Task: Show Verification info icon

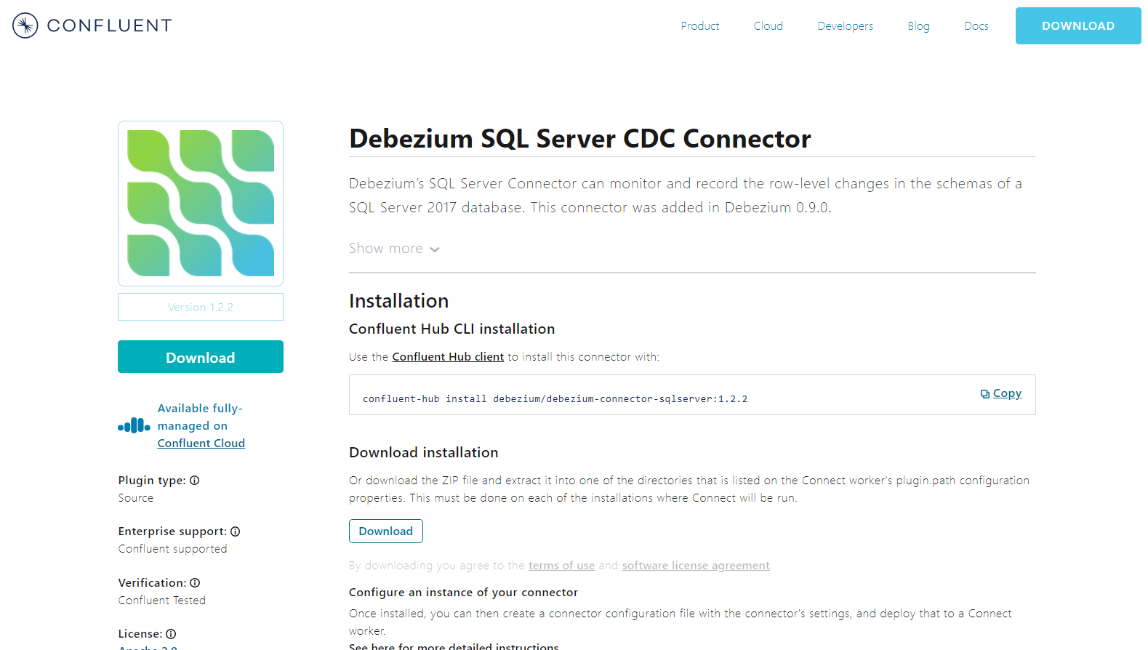Action: [x=195, y=582]
